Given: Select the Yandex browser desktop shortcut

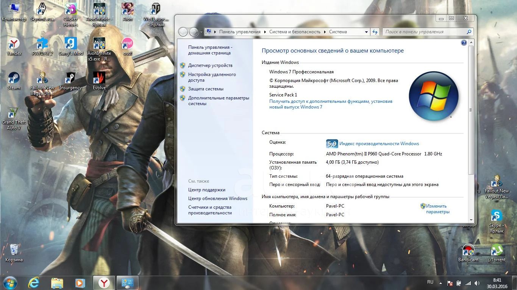Looking at the screenshot, I should (14, 47).
